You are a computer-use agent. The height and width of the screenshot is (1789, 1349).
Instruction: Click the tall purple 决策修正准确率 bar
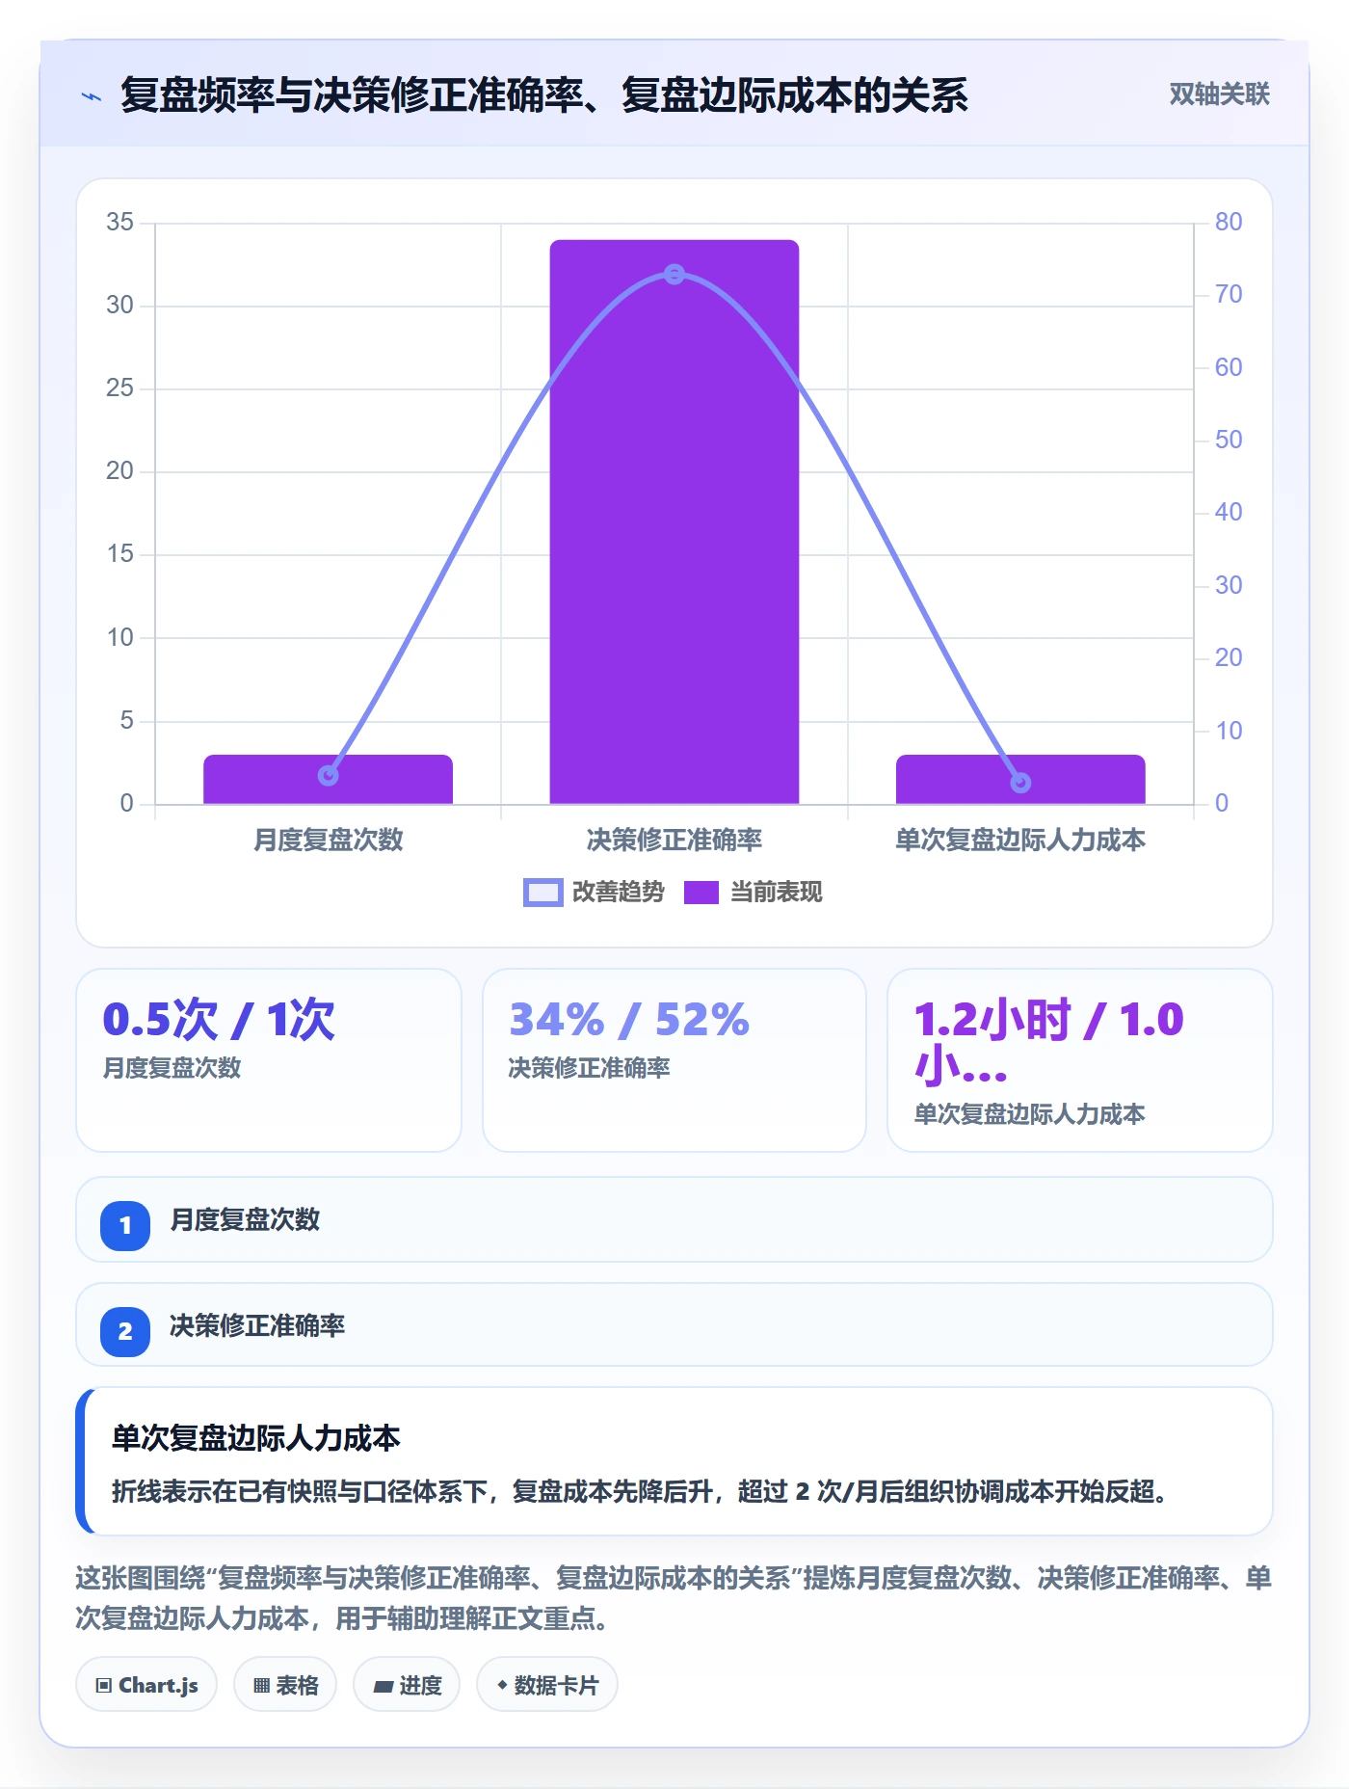coord(674,521)
